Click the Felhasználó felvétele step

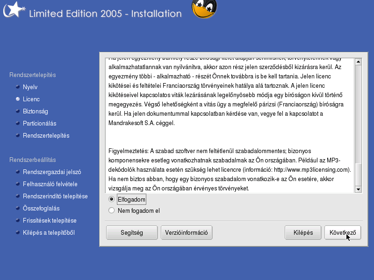tap(50, 184)
